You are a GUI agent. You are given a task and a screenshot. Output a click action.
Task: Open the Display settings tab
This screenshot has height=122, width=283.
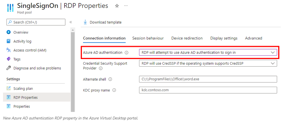224,38
